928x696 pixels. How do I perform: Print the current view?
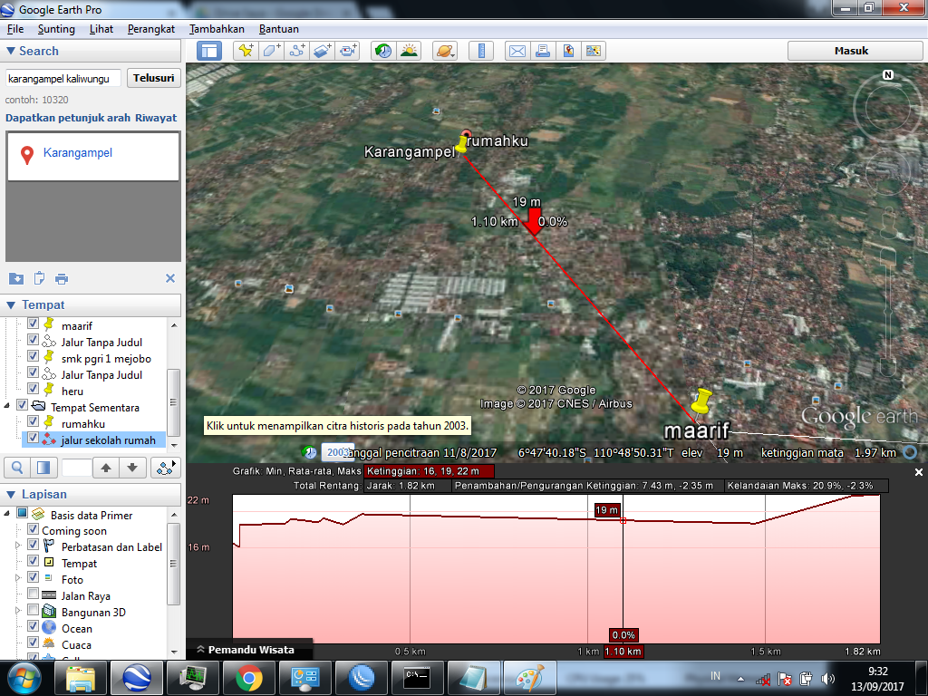click(x=543, y=51)
